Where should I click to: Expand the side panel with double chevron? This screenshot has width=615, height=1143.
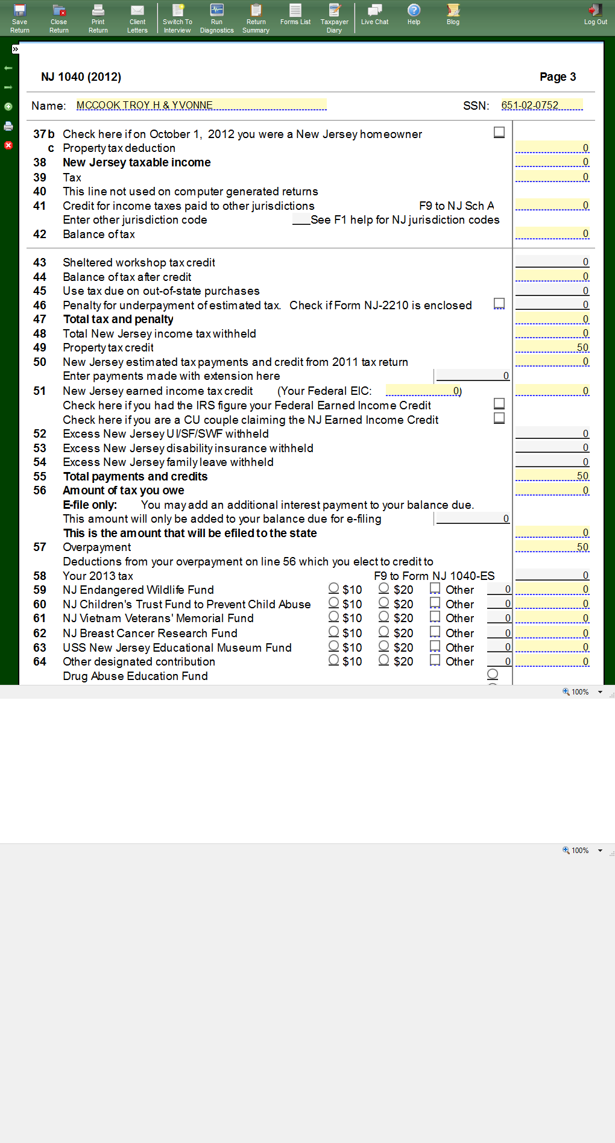coord(15,49)
